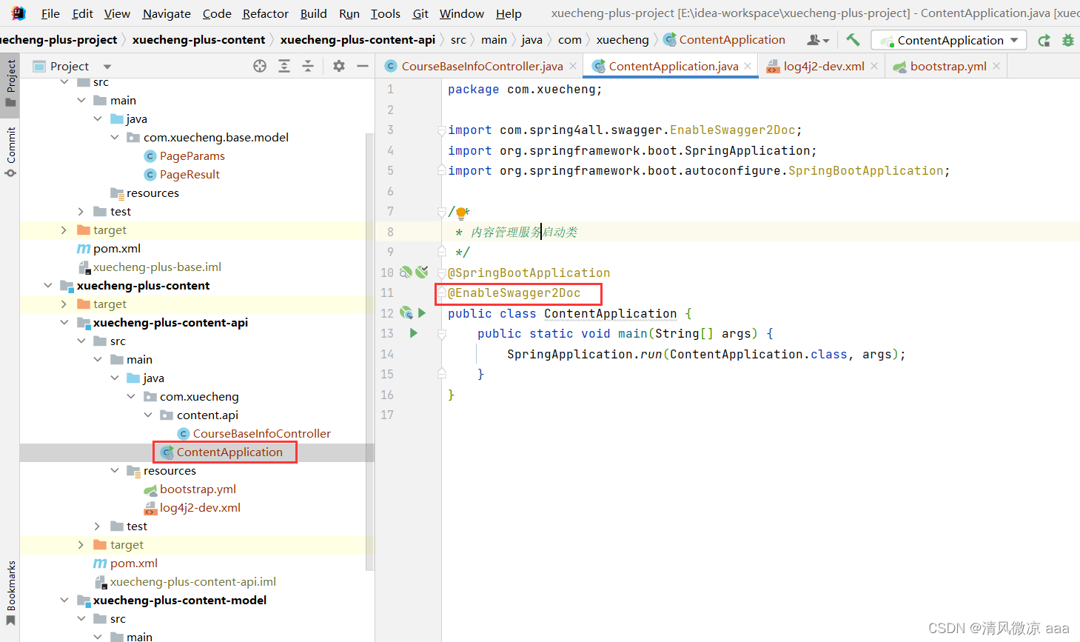Screen dimensions: 1080x642
Task: Click the collapse all icon in Project panel
Action: [308, 66]
